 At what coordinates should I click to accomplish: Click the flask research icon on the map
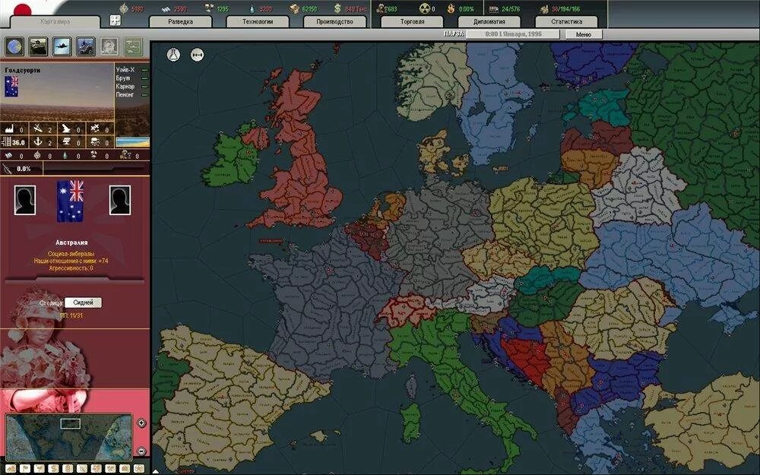click(173, 55)
